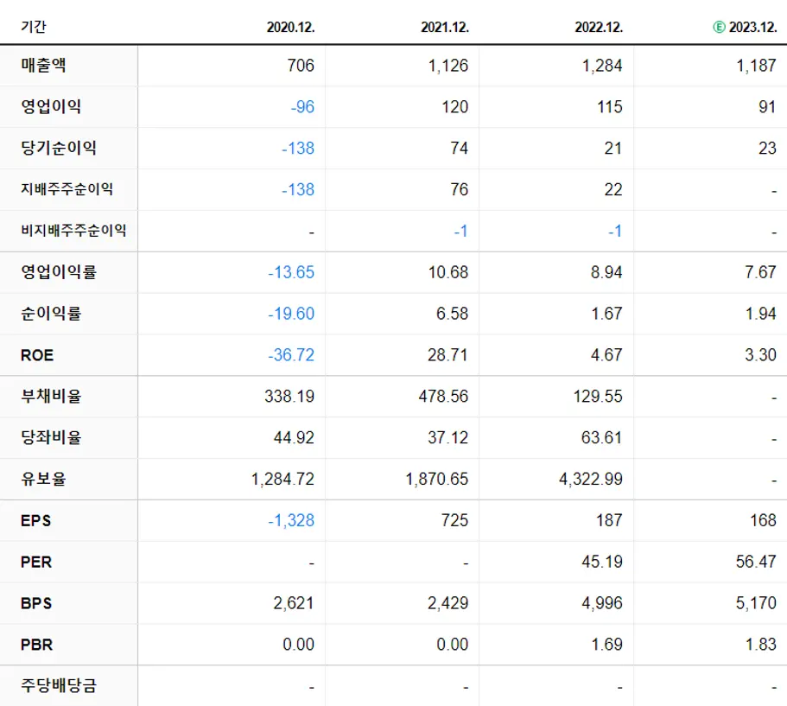
Task: Click the 338.19 debt ratio value
Action: [289, 396]
